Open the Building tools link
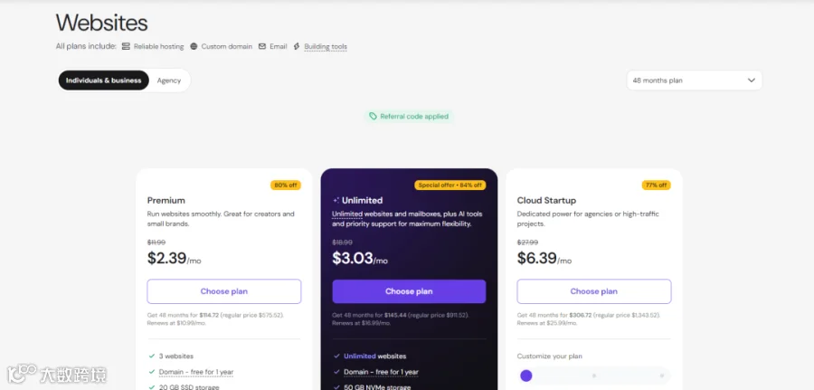 coord(326,47)
